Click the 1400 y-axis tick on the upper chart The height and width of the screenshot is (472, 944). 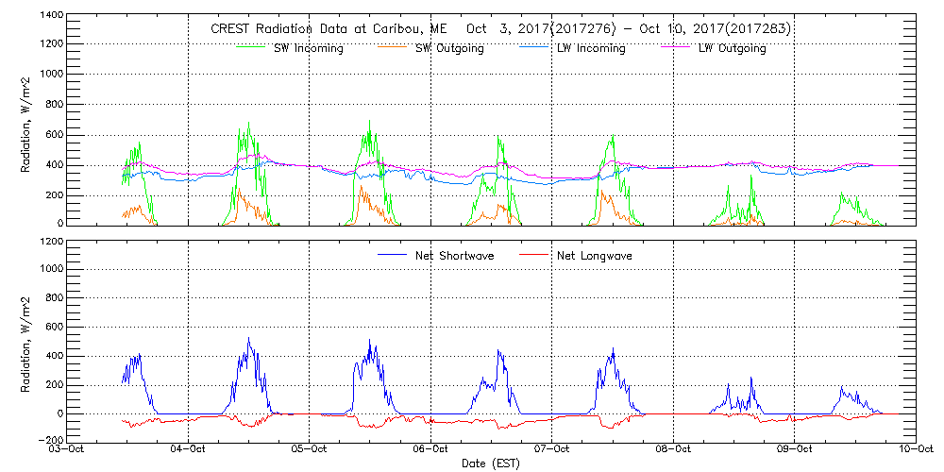(x=51, y=17)
